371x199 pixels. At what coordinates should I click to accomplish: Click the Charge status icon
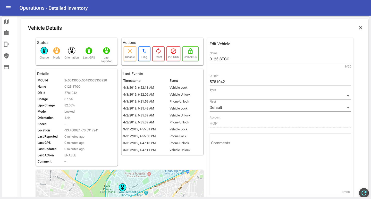pos(44,51)
